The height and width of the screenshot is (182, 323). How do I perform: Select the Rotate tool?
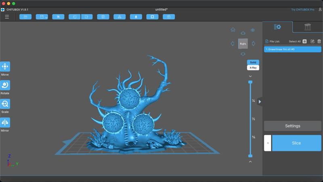[5, 85]
